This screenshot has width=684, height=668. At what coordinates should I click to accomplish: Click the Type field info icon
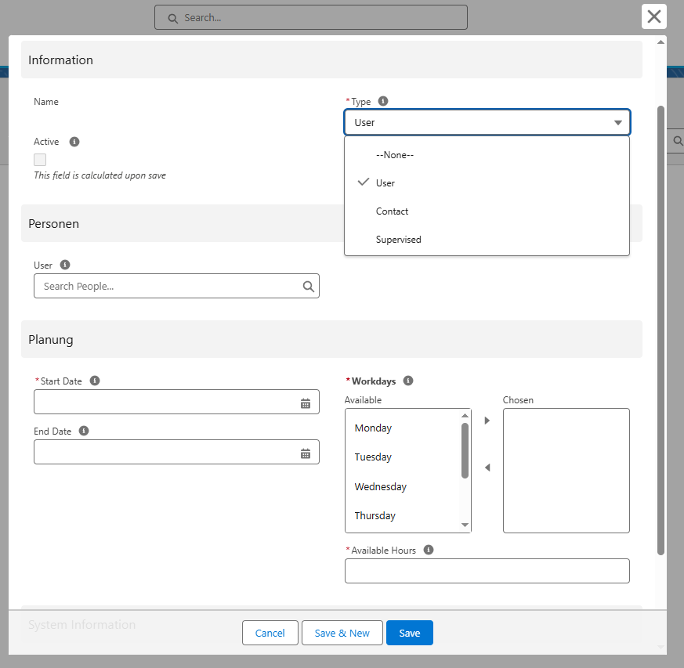tap(383, 101)
